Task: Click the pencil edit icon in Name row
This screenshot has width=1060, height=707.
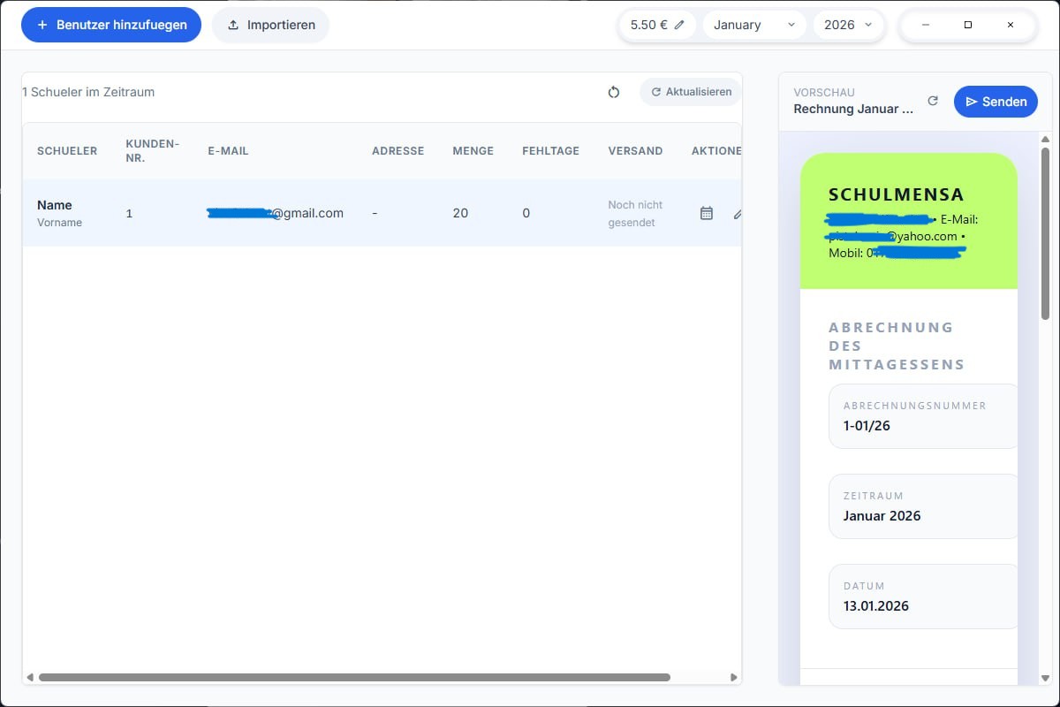Action: [738, 213]
